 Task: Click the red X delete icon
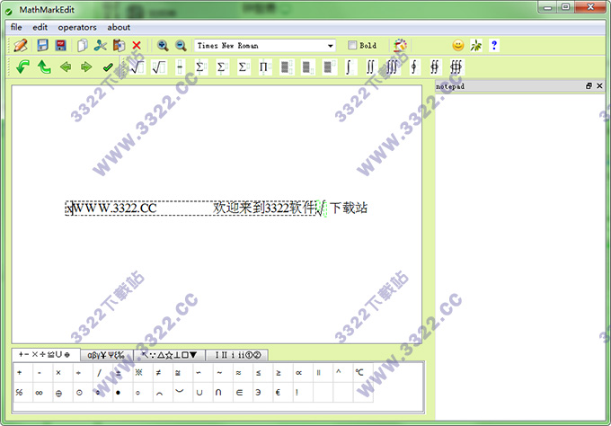tap(137, 45)
